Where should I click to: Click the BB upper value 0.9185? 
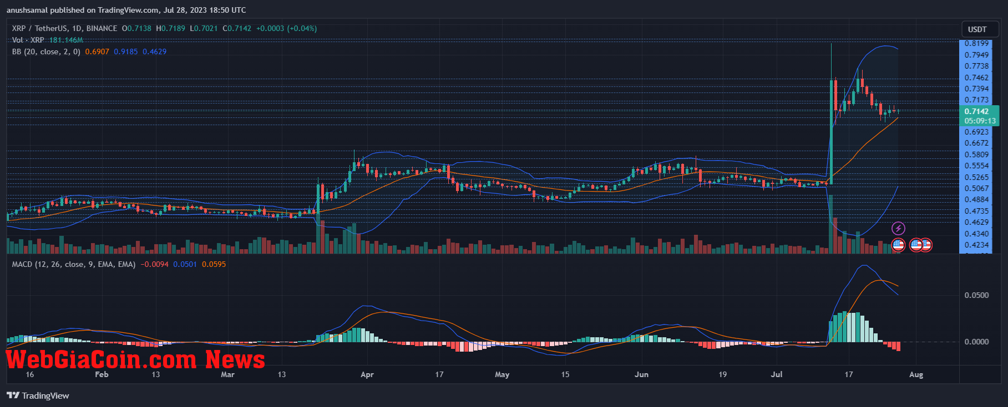[x=126, y=51]
